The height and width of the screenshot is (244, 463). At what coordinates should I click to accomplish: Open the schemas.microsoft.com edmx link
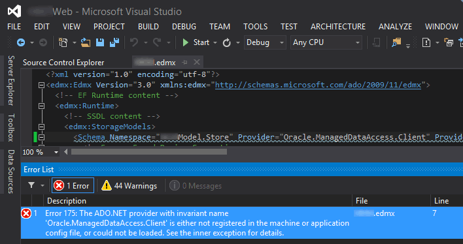point(318,85)
